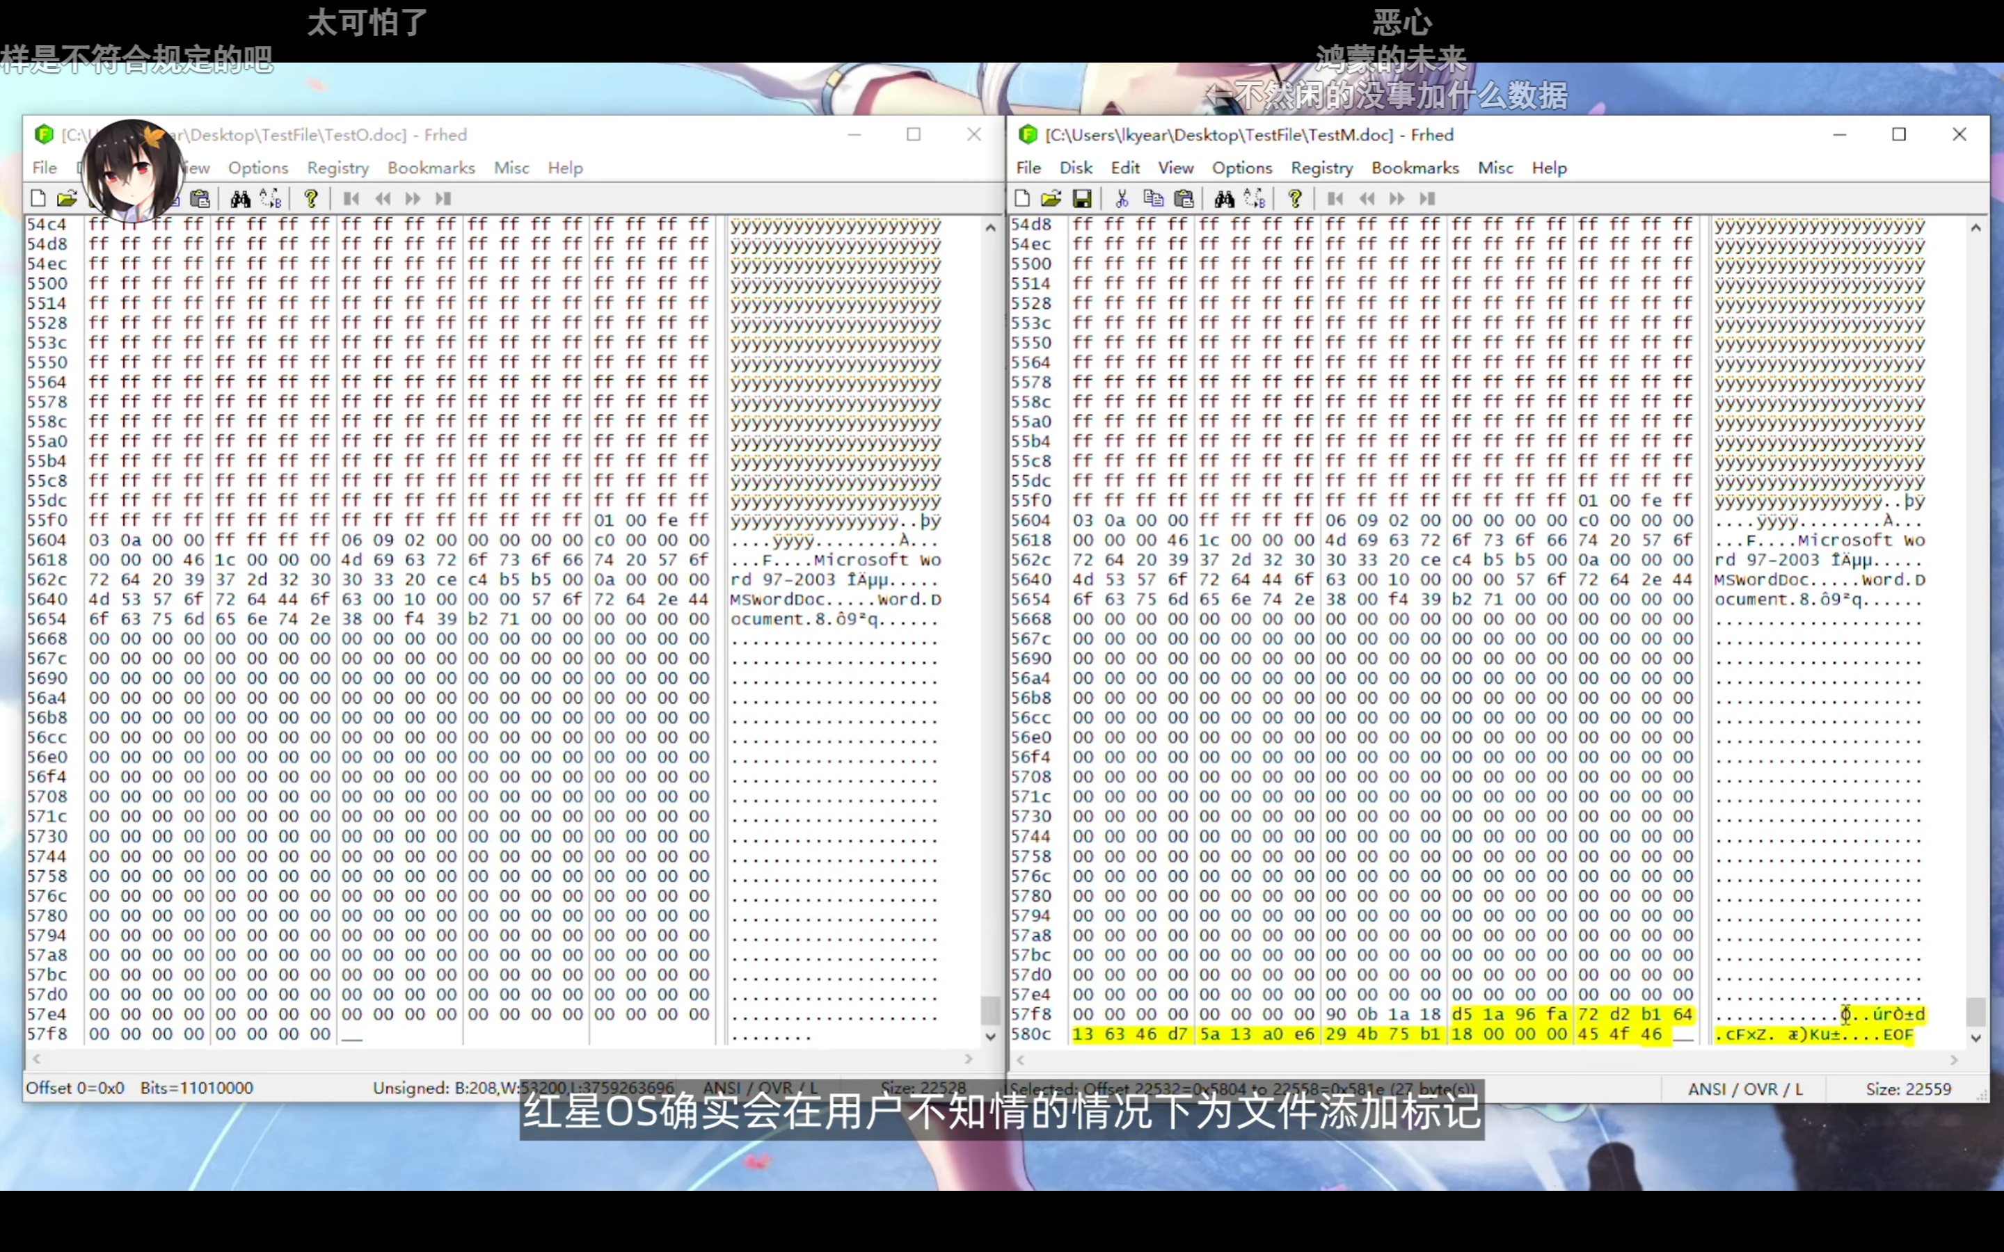The image size is (2004, 1252).
Task: Open Misc menu in TestM.doc window
Action: pos(1495,168)
